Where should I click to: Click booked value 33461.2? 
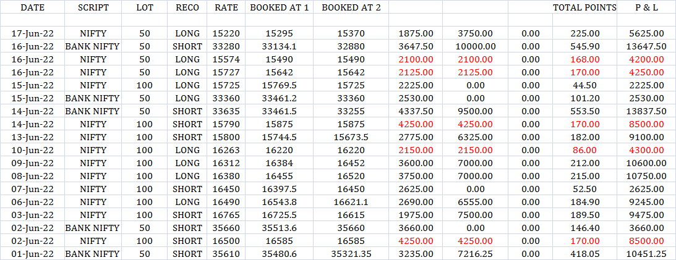point(280,98)
